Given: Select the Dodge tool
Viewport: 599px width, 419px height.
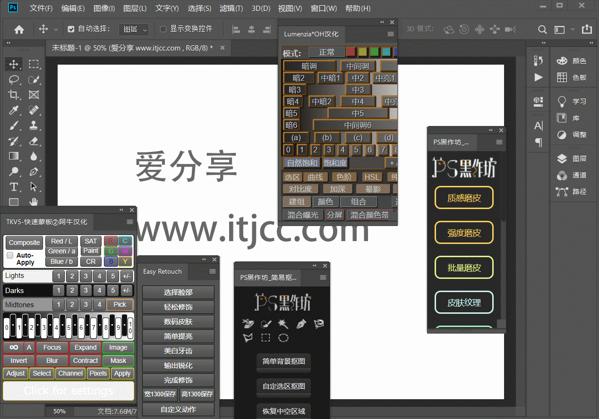Looking at the screenshot, I should [14, 171].
